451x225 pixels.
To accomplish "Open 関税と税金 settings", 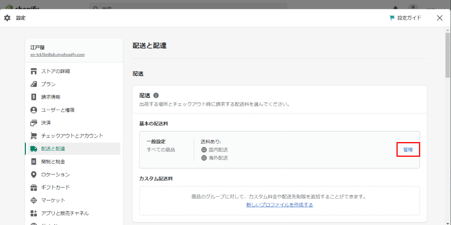I will point(74,162).
